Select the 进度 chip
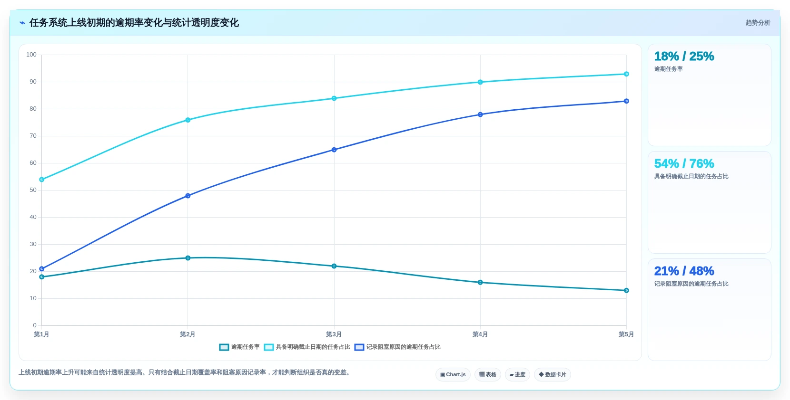The image size is (790, 400). [517, 375]
